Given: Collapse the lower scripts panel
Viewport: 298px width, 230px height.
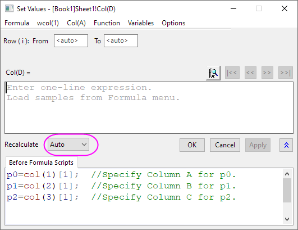Looking at the screenshot, I should coord(286,145).
